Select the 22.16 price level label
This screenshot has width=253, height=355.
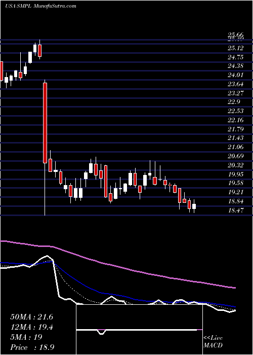coord(236,120)
